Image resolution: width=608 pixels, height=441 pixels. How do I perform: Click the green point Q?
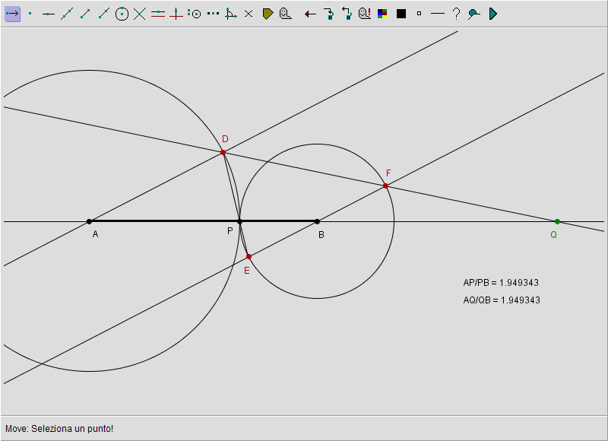(x=557, y=221)
